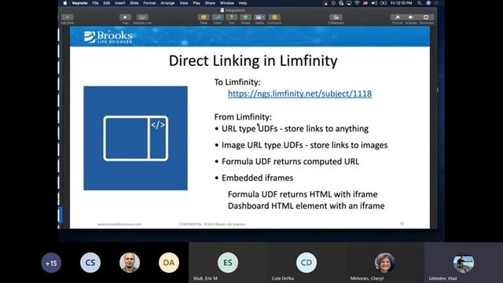Open the Slide menu
The width and height of the screenshot is (503, 283).
(x=134, y=3)
